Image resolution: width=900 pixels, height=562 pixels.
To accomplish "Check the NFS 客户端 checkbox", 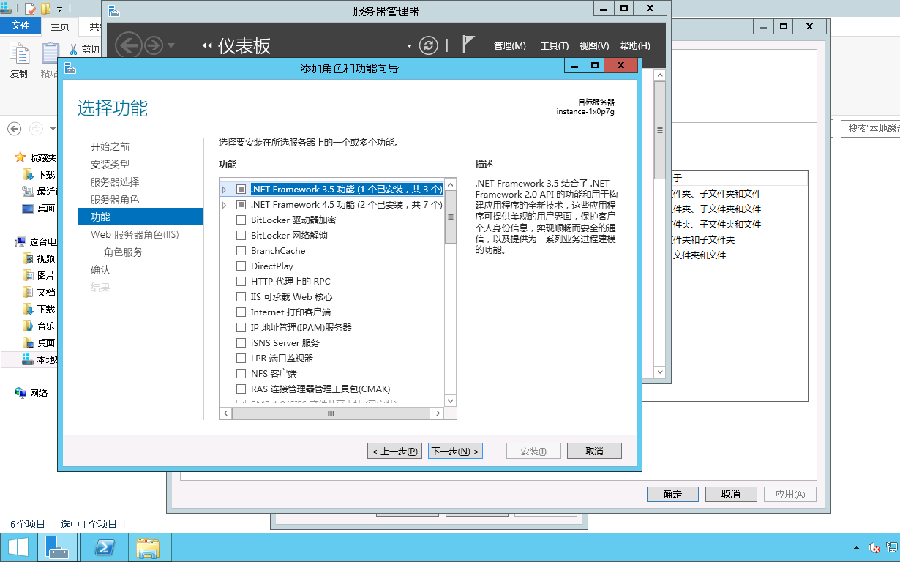I will pos(241,373).
